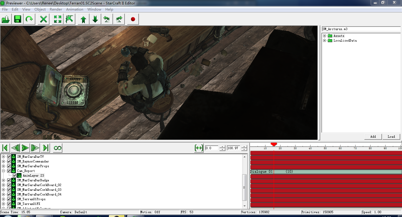402x217 pixels.
Task: Click the green X delete icon
Action: [x=44, y=19]
